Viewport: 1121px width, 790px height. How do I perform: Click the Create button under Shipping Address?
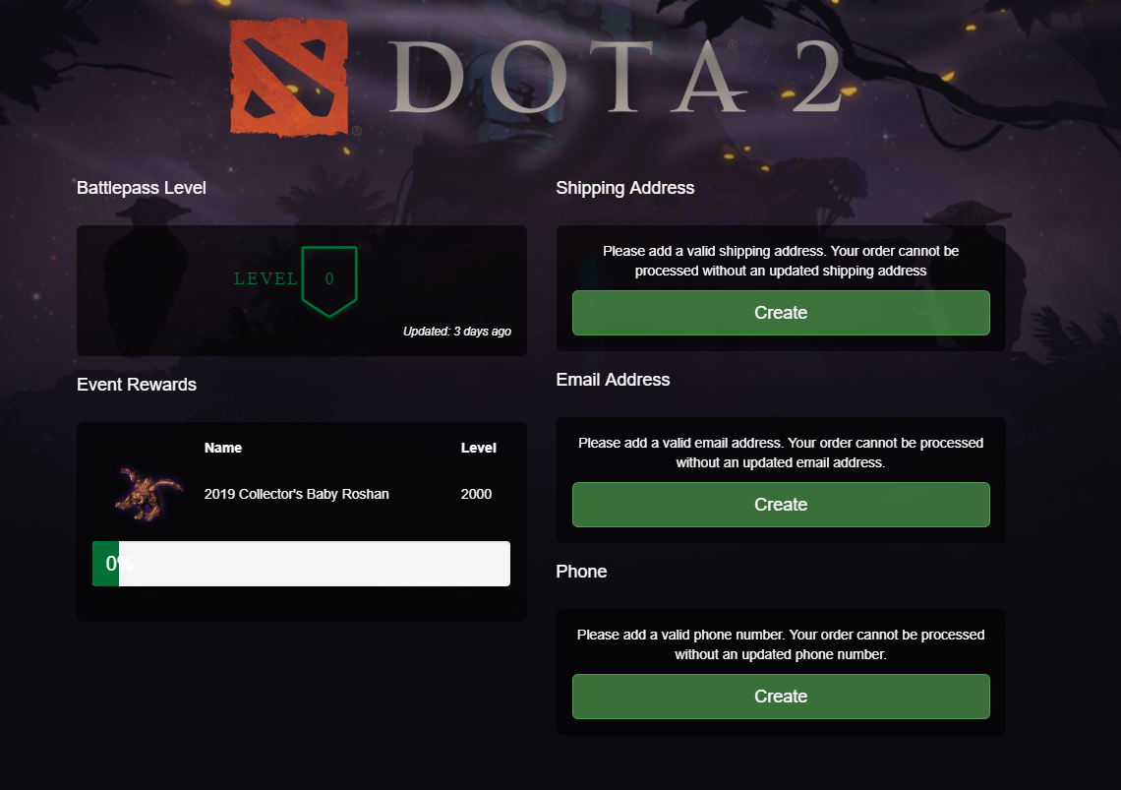click(781, 313)
